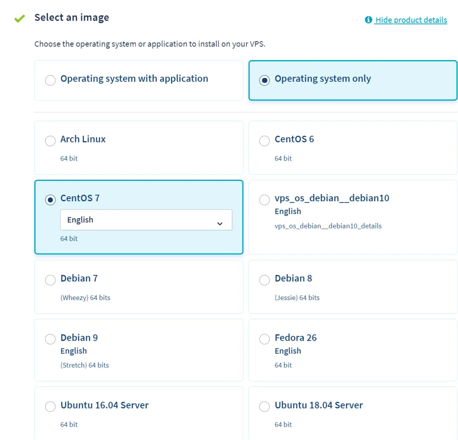The image size is (458, 440).
Task: Click the CentOS 6 title text
Action: click(x=294, y=139)
